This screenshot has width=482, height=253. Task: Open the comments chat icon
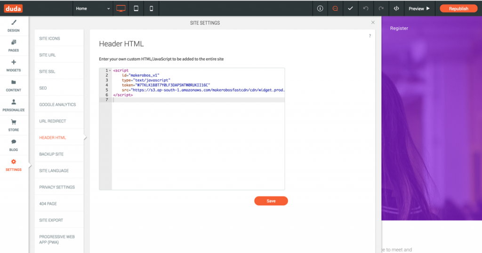pos(335,8)
